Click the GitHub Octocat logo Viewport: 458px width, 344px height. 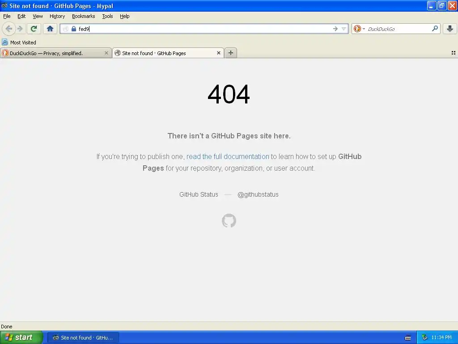[x=229, y=220]
